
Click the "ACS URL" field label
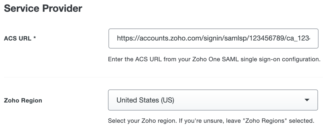17,39
